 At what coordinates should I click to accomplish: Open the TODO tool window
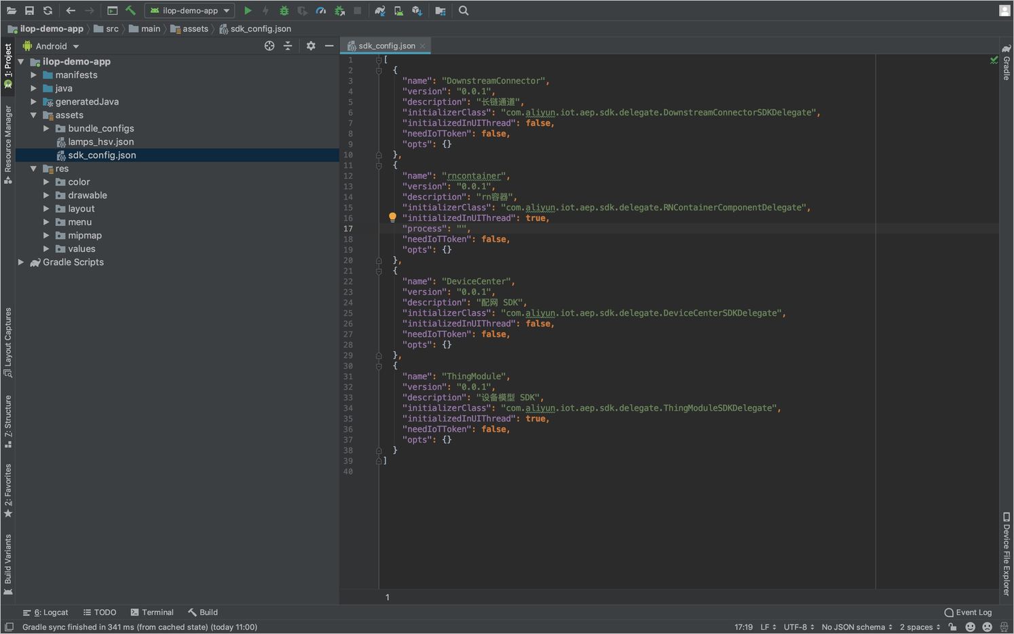(x=100, y=612)
